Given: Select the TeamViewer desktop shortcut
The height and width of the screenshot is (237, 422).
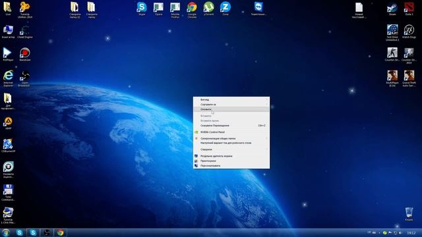Looking at the screenshot, I should point(258,9).
